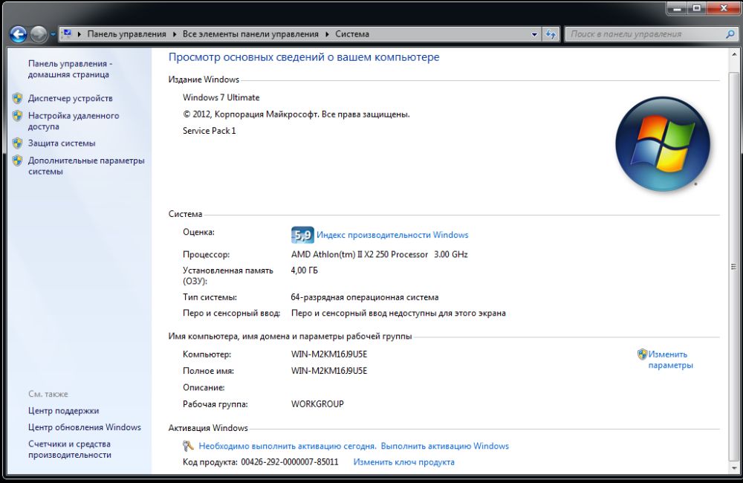The height and width of the screenshot is (483, 743).
Task: Click Необходимо выполнить активацию сегодня link
Action: pyautogui.click(x=288, y=446)
